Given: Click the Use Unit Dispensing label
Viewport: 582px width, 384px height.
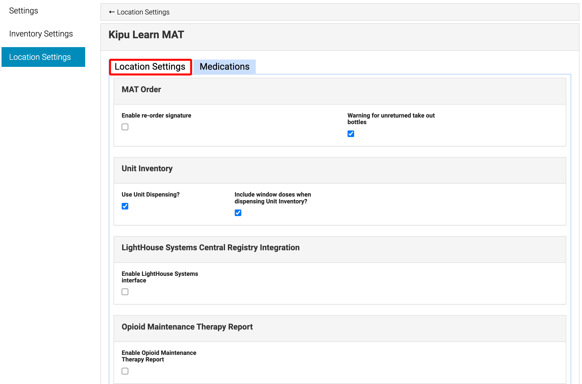Looking at the screenshot, I should coord(151,195).
